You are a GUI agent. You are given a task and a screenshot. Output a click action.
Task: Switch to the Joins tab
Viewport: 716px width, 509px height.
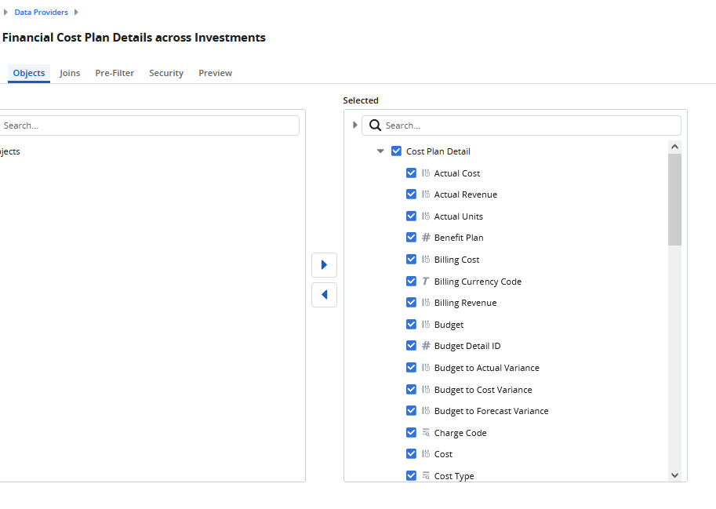70,73
